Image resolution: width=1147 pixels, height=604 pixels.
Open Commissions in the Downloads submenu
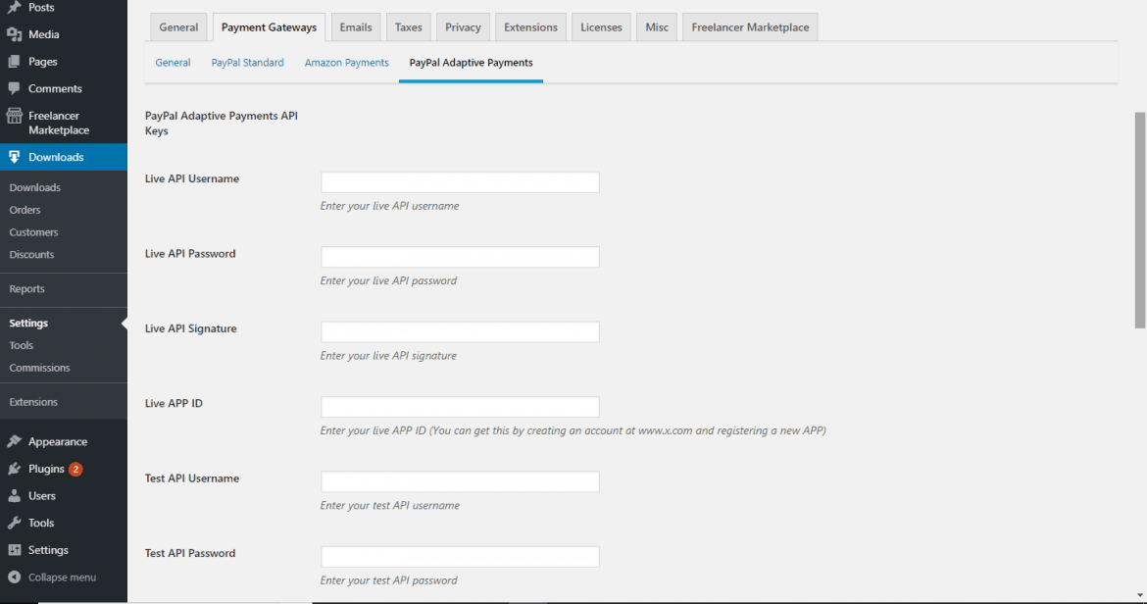click(39, 368)
